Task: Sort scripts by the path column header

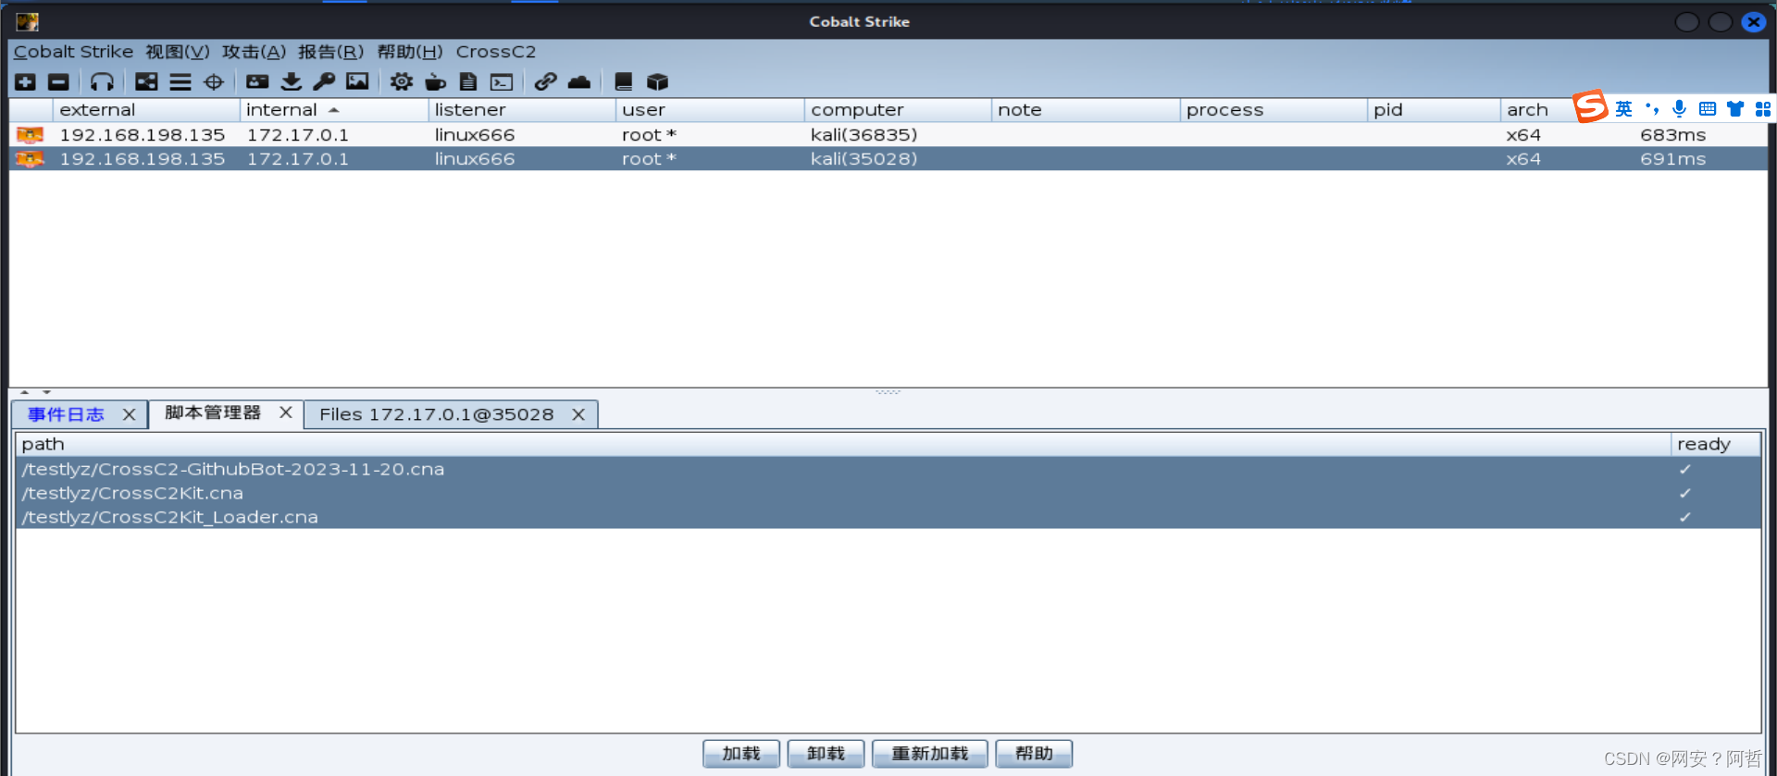Action: pyautogui.click(x=843, y=445)
